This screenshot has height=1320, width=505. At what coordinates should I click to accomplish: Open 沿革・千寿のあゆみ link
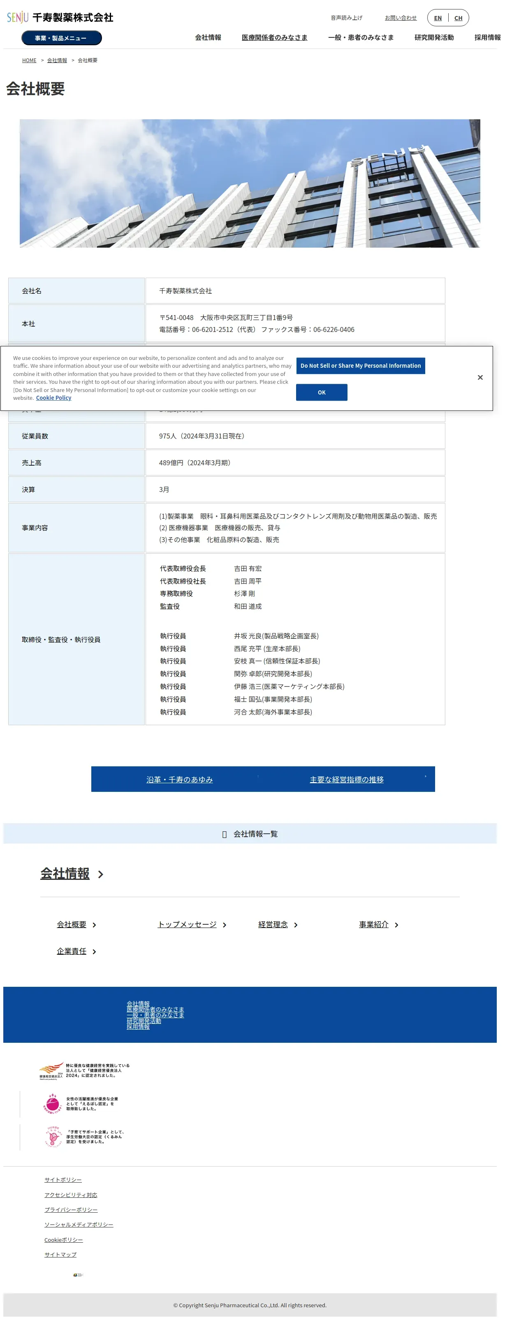pos(179,779)
